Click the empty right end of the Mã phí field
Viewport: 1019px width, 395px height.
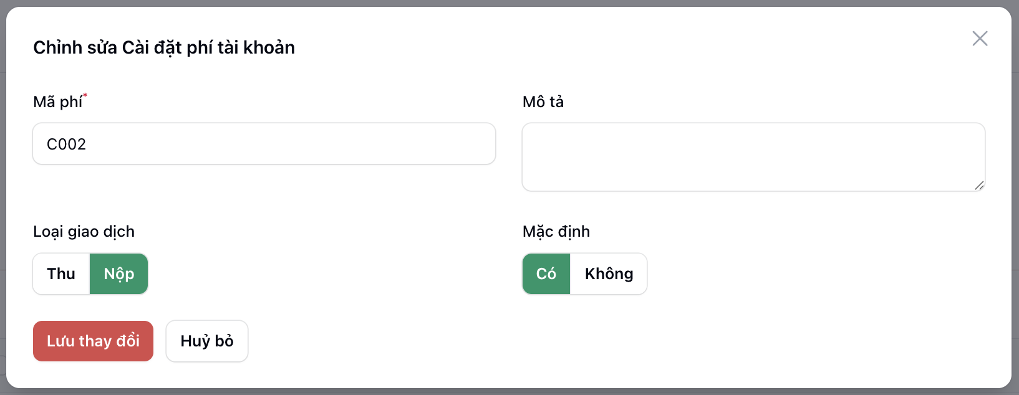pyautogui.click(x=461, y=144)
